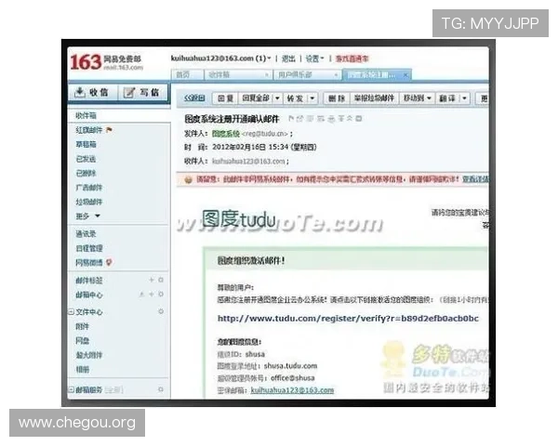Click the flag icon beside 红旗邮件
Viewport: 558px width, 446px height.
(x=109, y=130)
